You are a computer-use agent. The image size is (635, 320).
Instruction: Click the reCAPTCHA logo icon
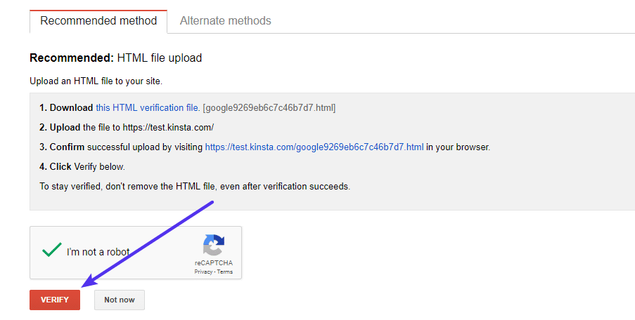coord(213,245)
